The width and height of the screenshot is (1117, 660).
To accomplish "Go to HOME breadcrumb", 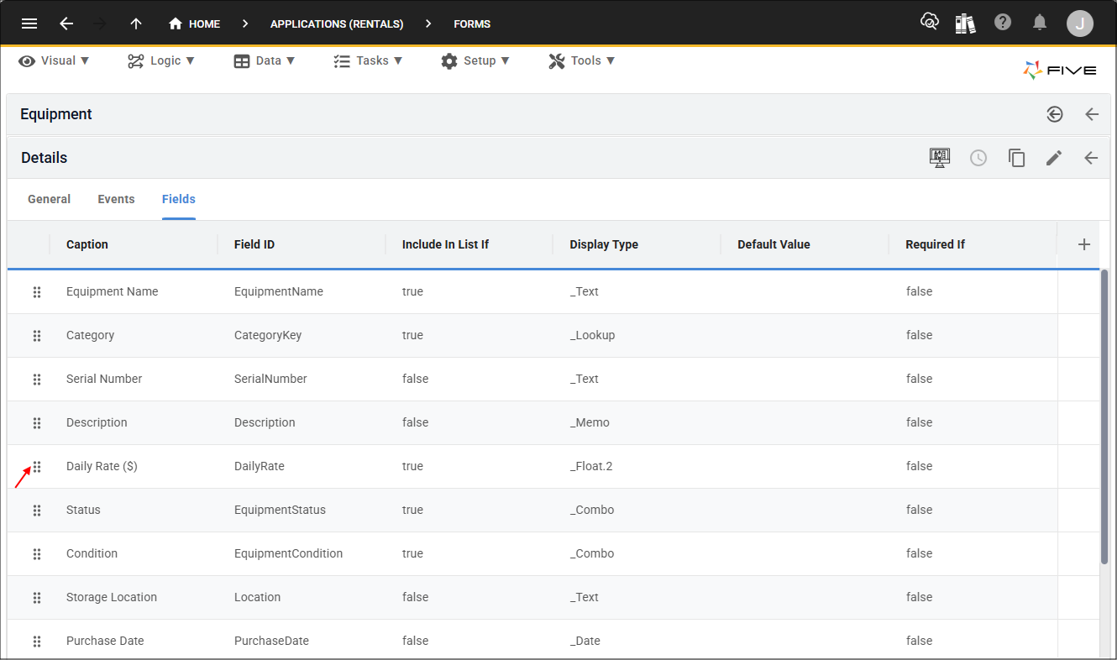I will click(x=194, y=24).
